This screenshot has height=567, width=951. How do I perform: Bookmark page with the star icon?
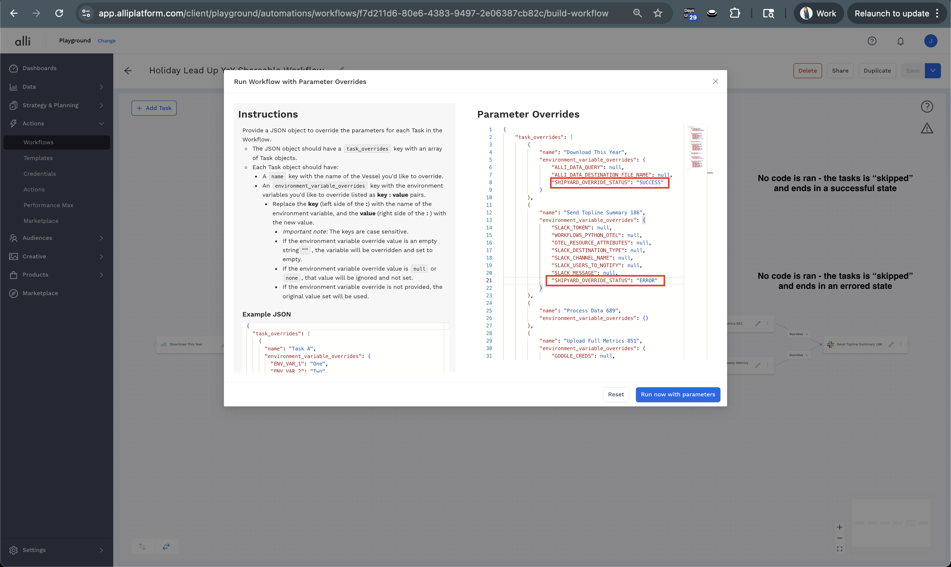pos(658,14)
